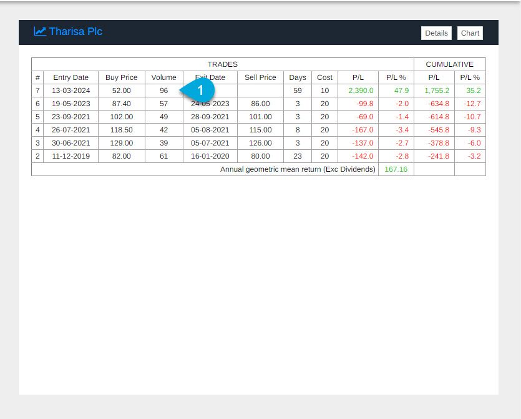This screenshot has height=419, width=521.
Task: Click the Cost column header
Action: click(x=324, y=77)
